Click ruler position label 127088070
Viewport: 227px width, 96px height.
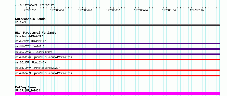85,10
